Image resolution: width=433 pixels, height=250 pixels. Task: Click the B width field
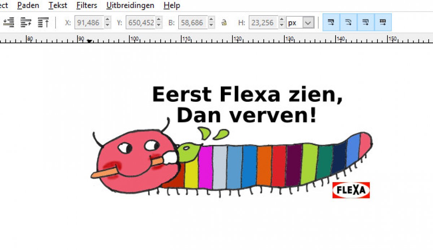[193, 23]
